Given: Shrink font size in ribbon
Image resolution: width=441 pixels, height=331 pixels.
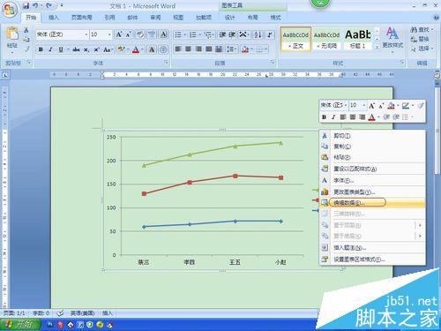Looking at the screenshot, I should (128, 34).
